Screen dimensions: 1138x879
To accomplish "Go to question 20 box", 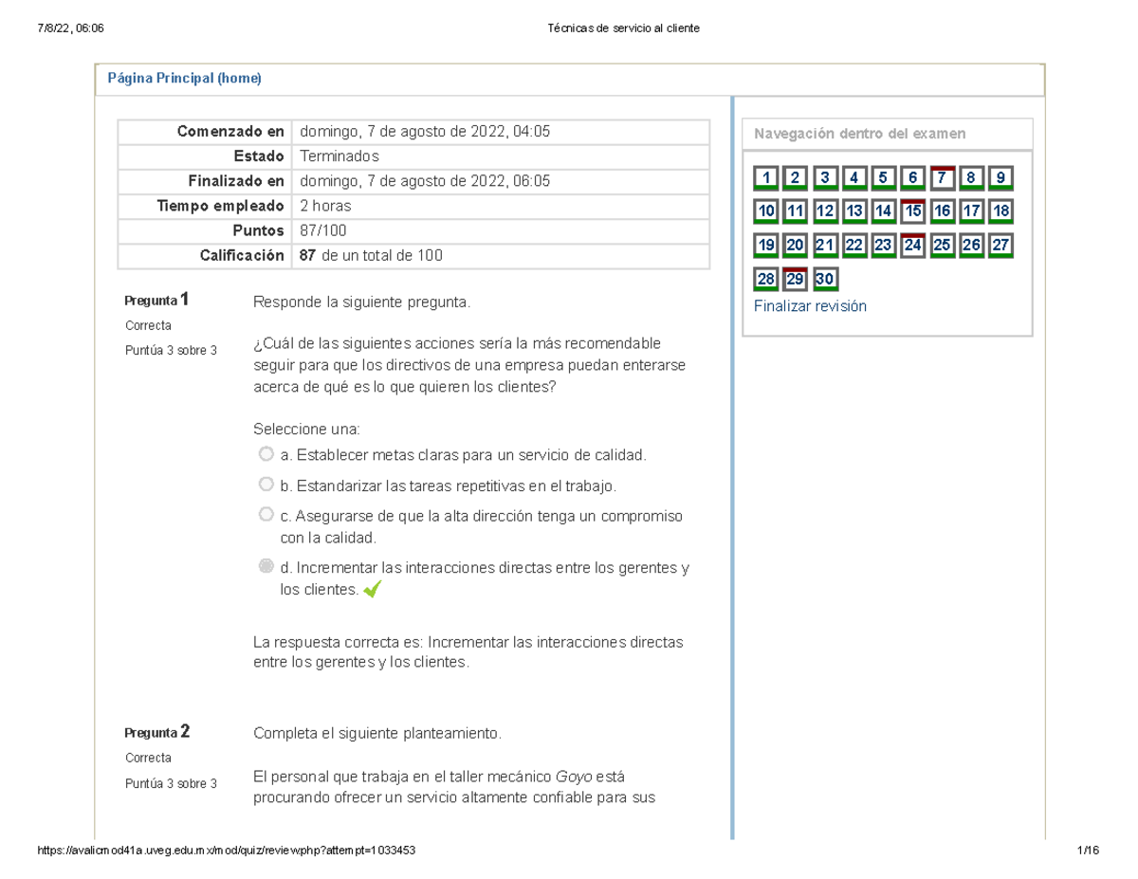I will point(796,246).
